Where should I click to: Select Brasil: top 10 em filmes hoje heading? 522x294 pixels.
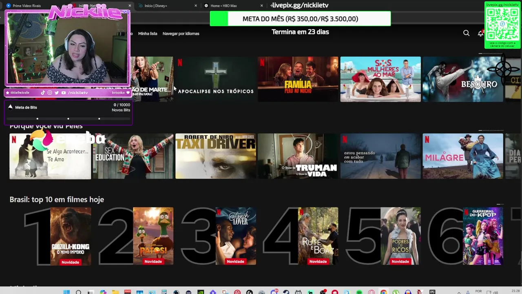tap(57, 199)
